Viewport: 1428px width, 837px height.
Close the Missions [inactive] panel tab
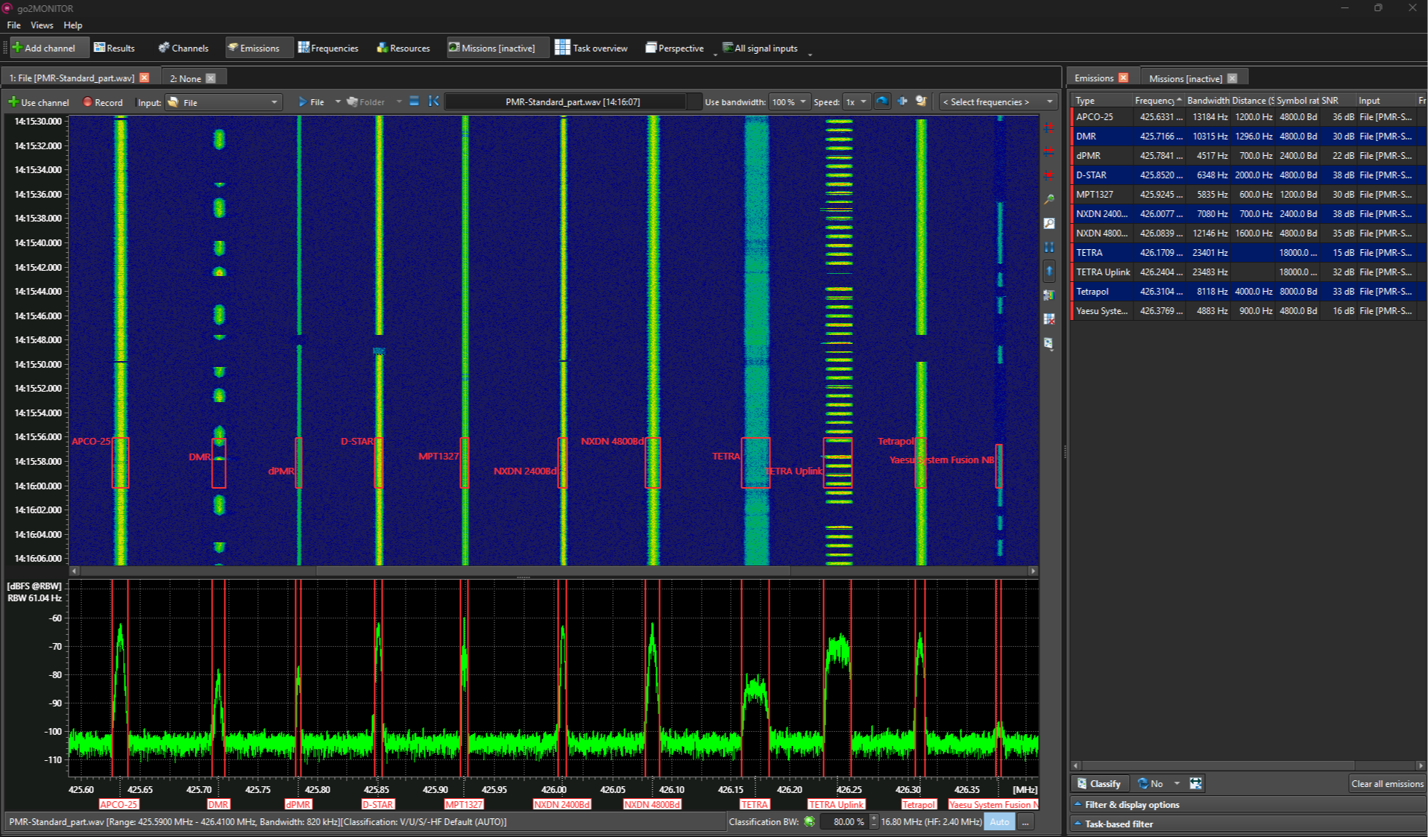(1232, 78)
